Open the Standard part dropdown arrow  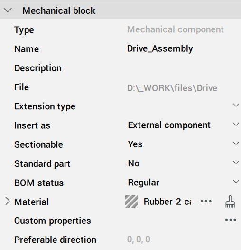[x=236, y=163]
